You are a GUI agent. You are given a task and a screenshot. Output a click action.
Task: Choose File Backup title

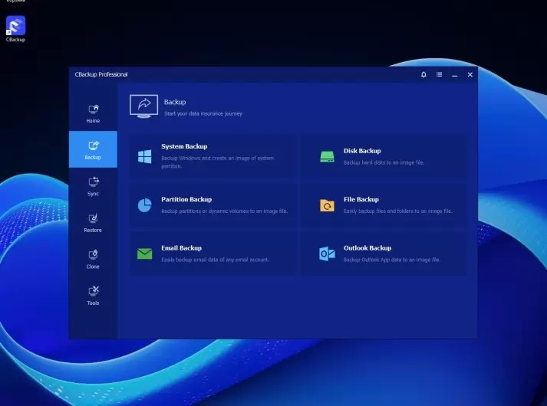coord(361,199)
